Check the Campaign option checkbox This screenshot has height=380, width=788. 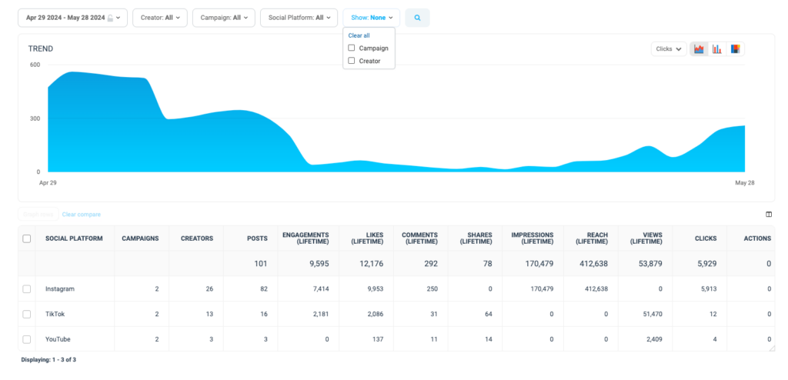click(351, 48)
